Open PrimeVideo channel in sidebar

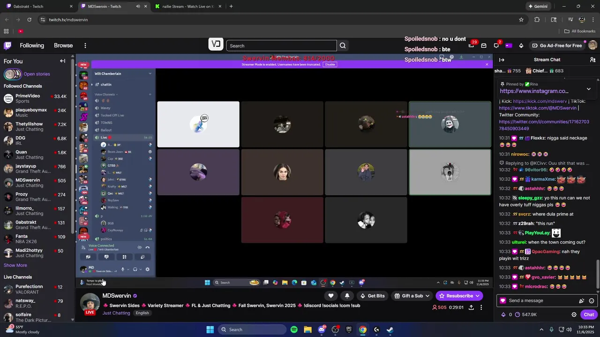coord(35,98)
